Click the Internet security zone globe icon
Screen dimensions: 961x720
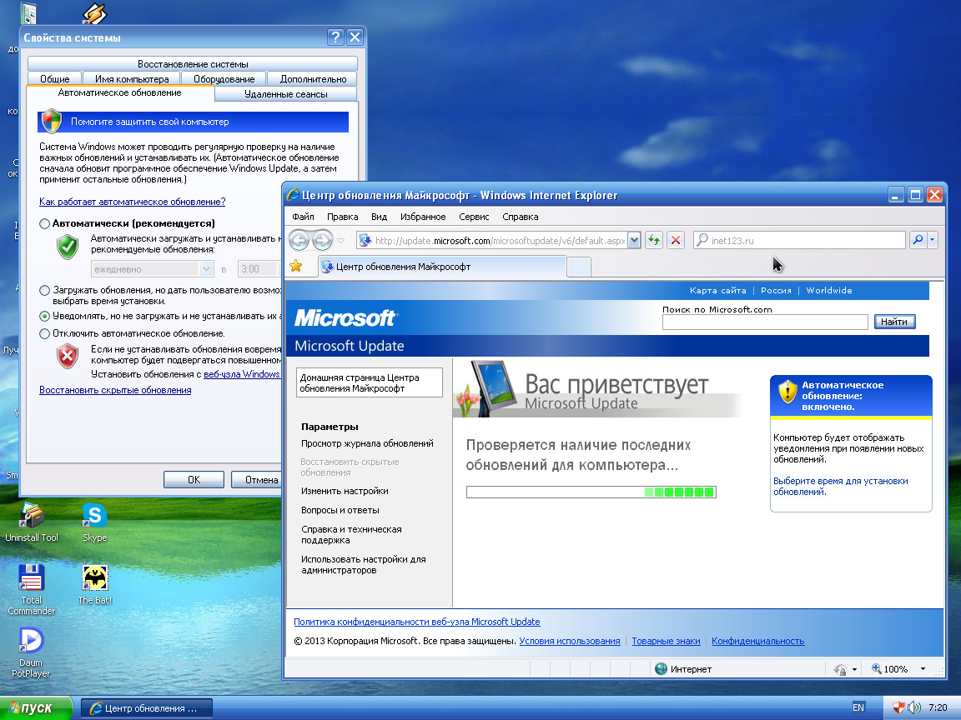point(661,668)
